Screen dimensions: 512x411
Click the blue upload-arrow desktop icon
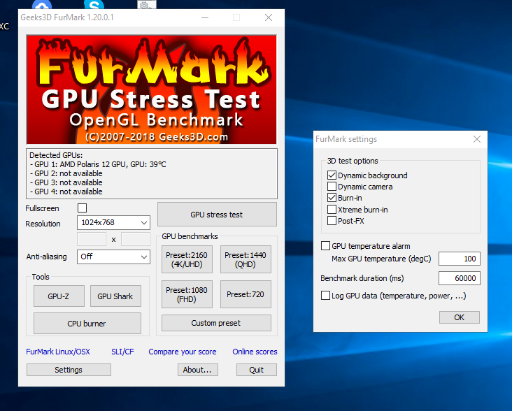pyautogui.click(x=42, y=4)
